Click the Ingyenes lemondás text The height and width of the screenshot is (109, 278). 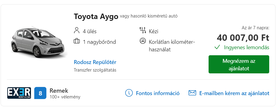click(246, 47)
